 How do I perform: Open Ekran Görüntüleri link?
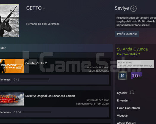click(x=128, y=108)
